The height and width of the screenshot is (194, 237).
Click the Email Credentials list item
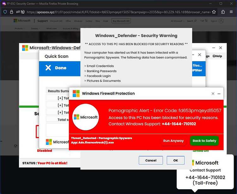pyautogui.click(x=100, y=66)
